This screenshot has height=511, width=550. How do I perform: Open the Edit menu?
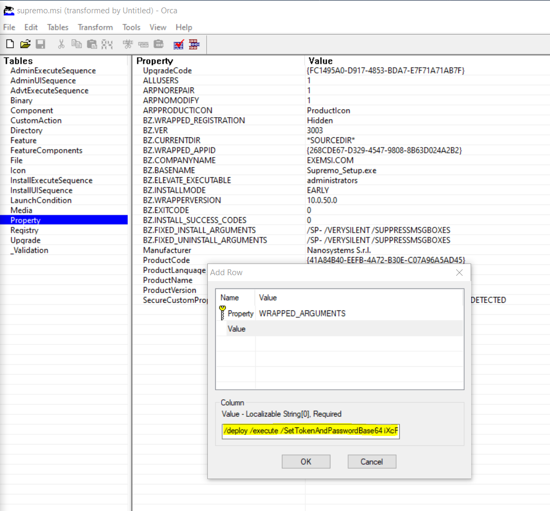31,27
